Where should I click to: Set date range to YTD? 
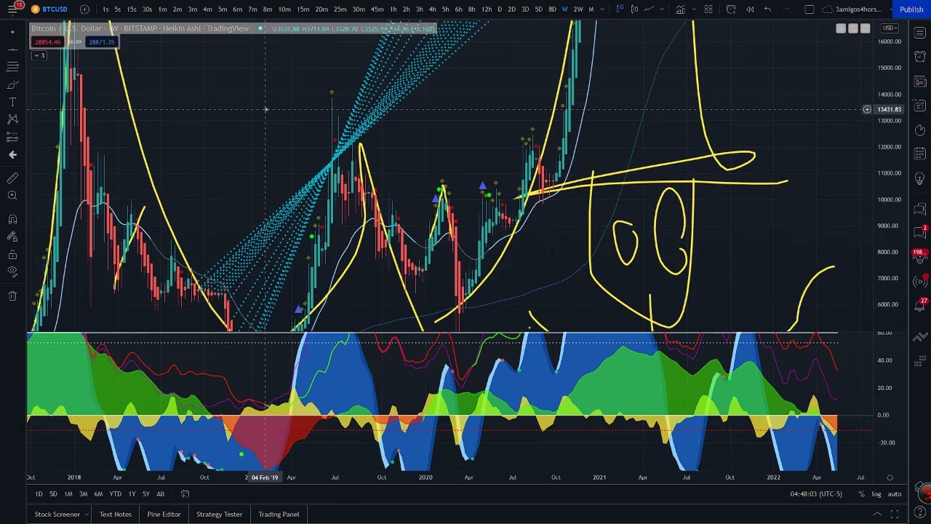[115, 494]
